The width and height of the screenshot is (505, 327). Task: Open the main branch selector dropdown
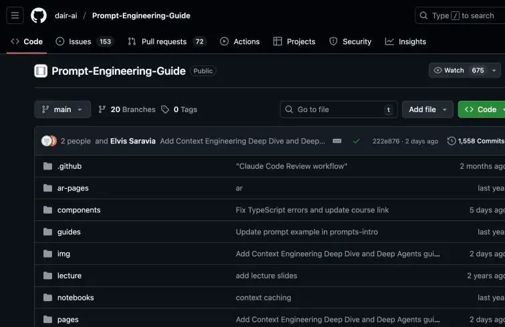click(x=62, y=109)
